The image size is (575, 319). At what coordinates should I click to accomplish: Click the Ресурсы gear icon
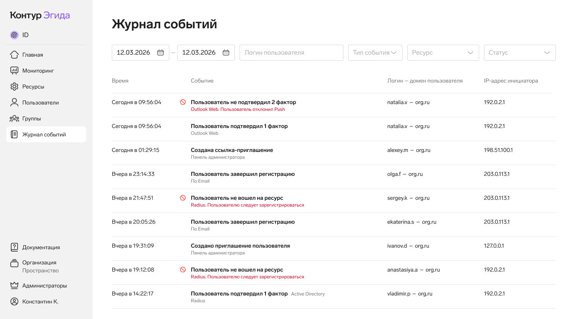pyautogui.click(x=14, y=87)
